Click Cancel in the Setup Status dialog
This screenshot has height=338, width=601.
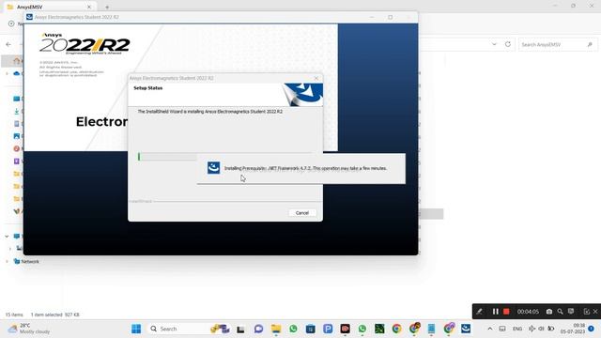pyautogui.click(x=302, y=213)
